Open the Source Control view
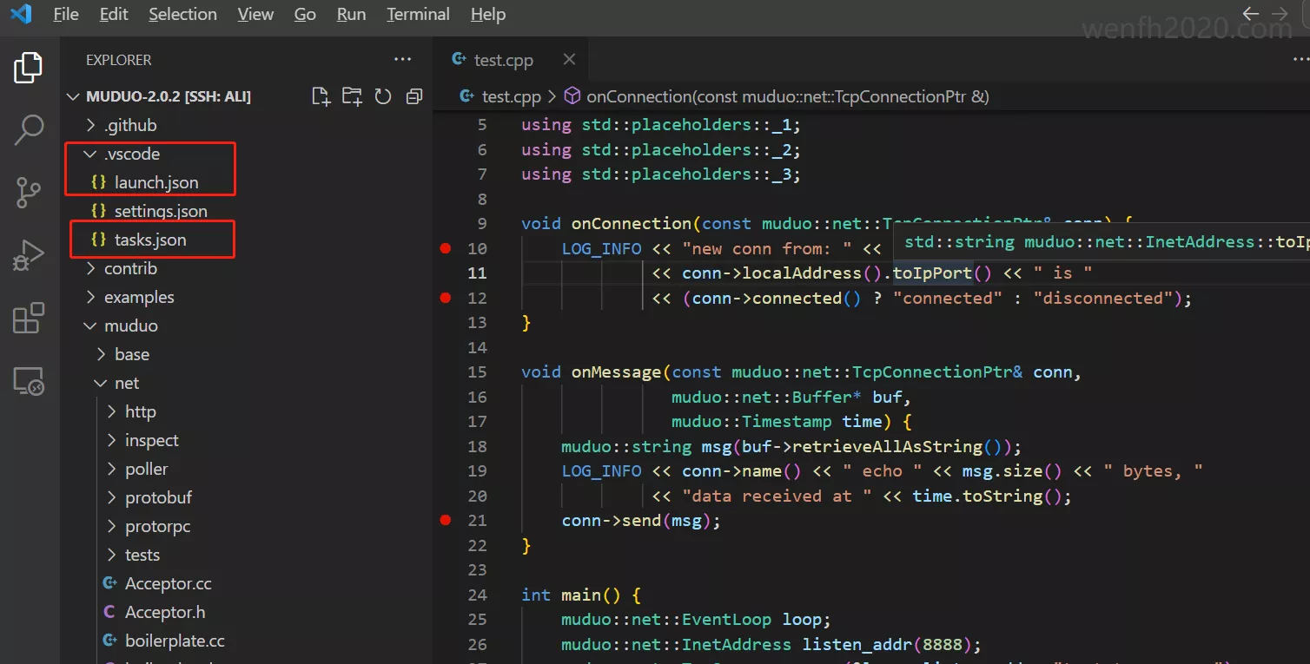This screenshot has width=1310, height=664. coord(29,193)
